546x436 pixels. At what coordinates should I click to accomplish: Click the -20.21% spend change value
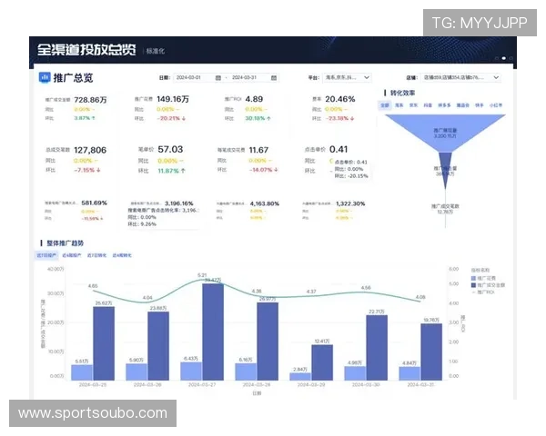171,119
